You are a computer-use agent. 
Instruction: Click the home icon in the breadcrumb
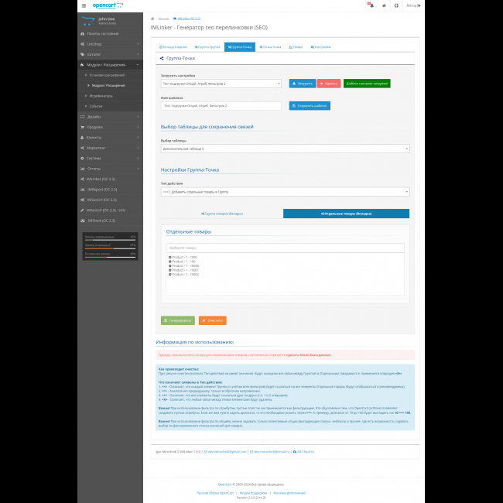(x=152, y=17)
